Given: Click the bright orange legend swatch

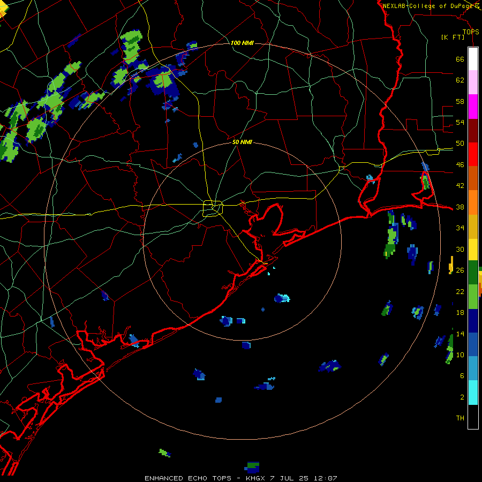Looking at the screenshot, I should pos(473,202).
